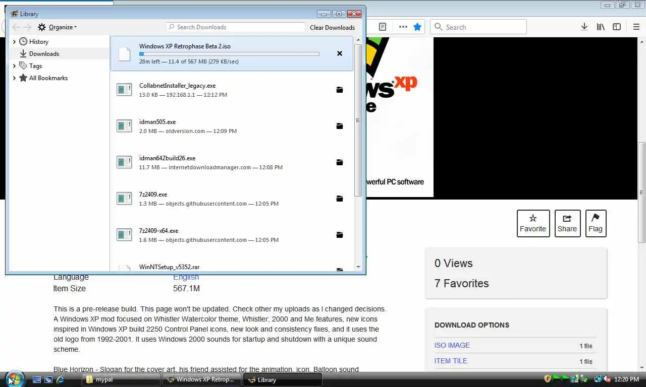Select the idman505.exe download entry
The height and width of the screenshot is (387, 646).
tap(232, 126)
